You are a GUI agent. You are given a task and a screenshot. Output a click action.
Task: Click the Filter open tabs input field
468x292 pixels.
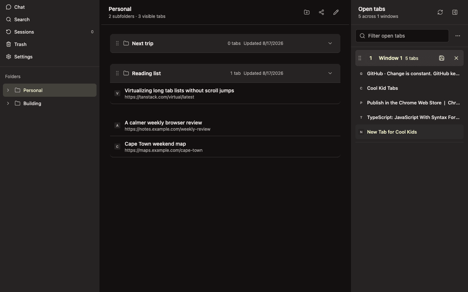[x=402, y=36]
